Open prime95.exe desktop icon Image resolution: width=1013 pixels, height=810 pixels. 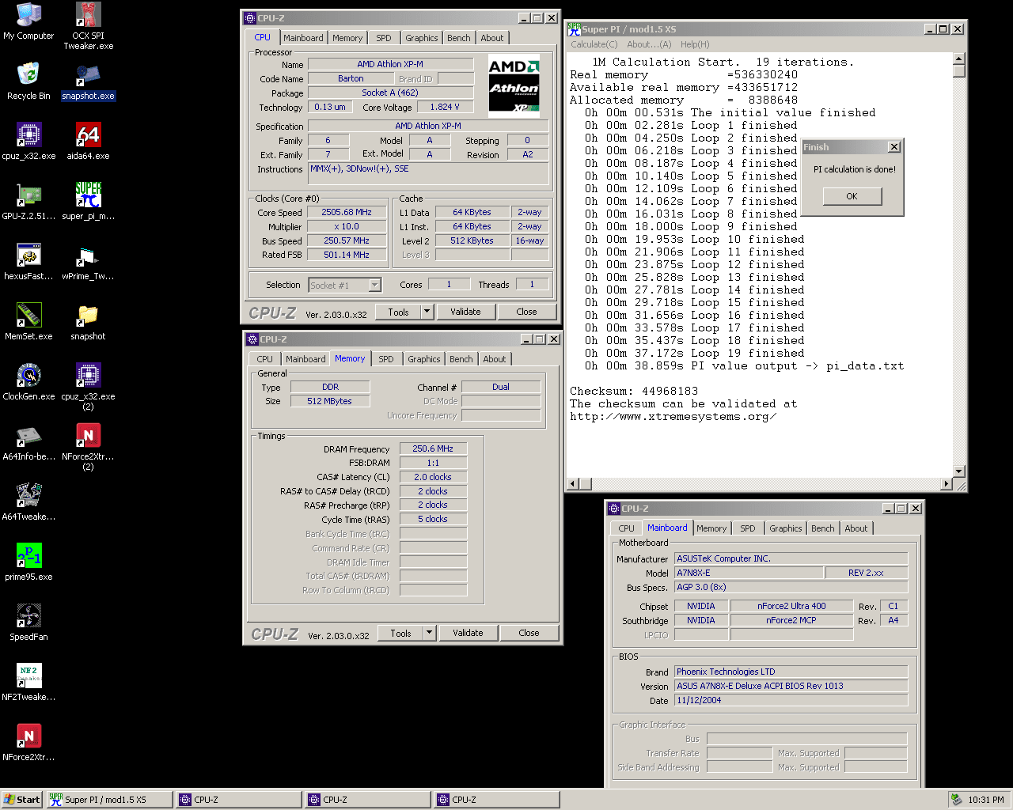coord(28,562)
